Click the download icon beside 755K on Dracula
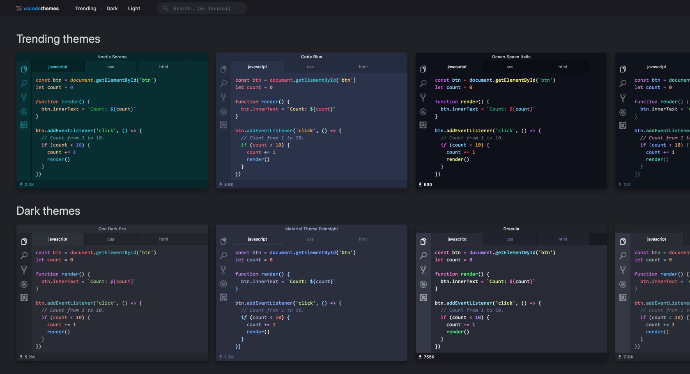This screenshot has width=690, height=374. point(420,357)
